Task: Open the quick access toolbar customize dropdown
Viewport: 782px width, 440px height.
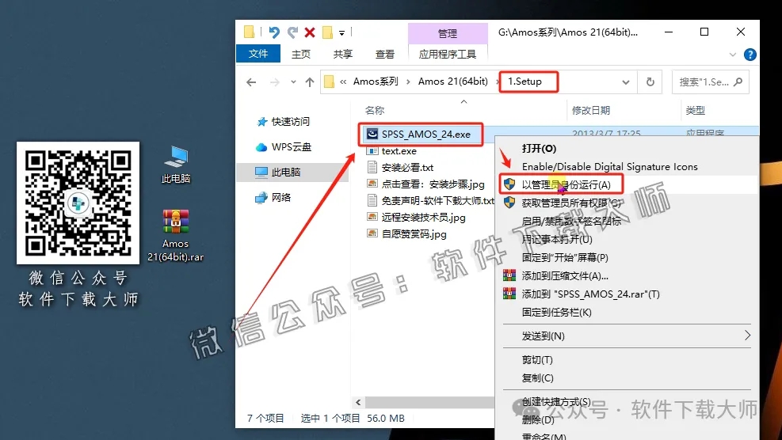Action: (341, 33)
